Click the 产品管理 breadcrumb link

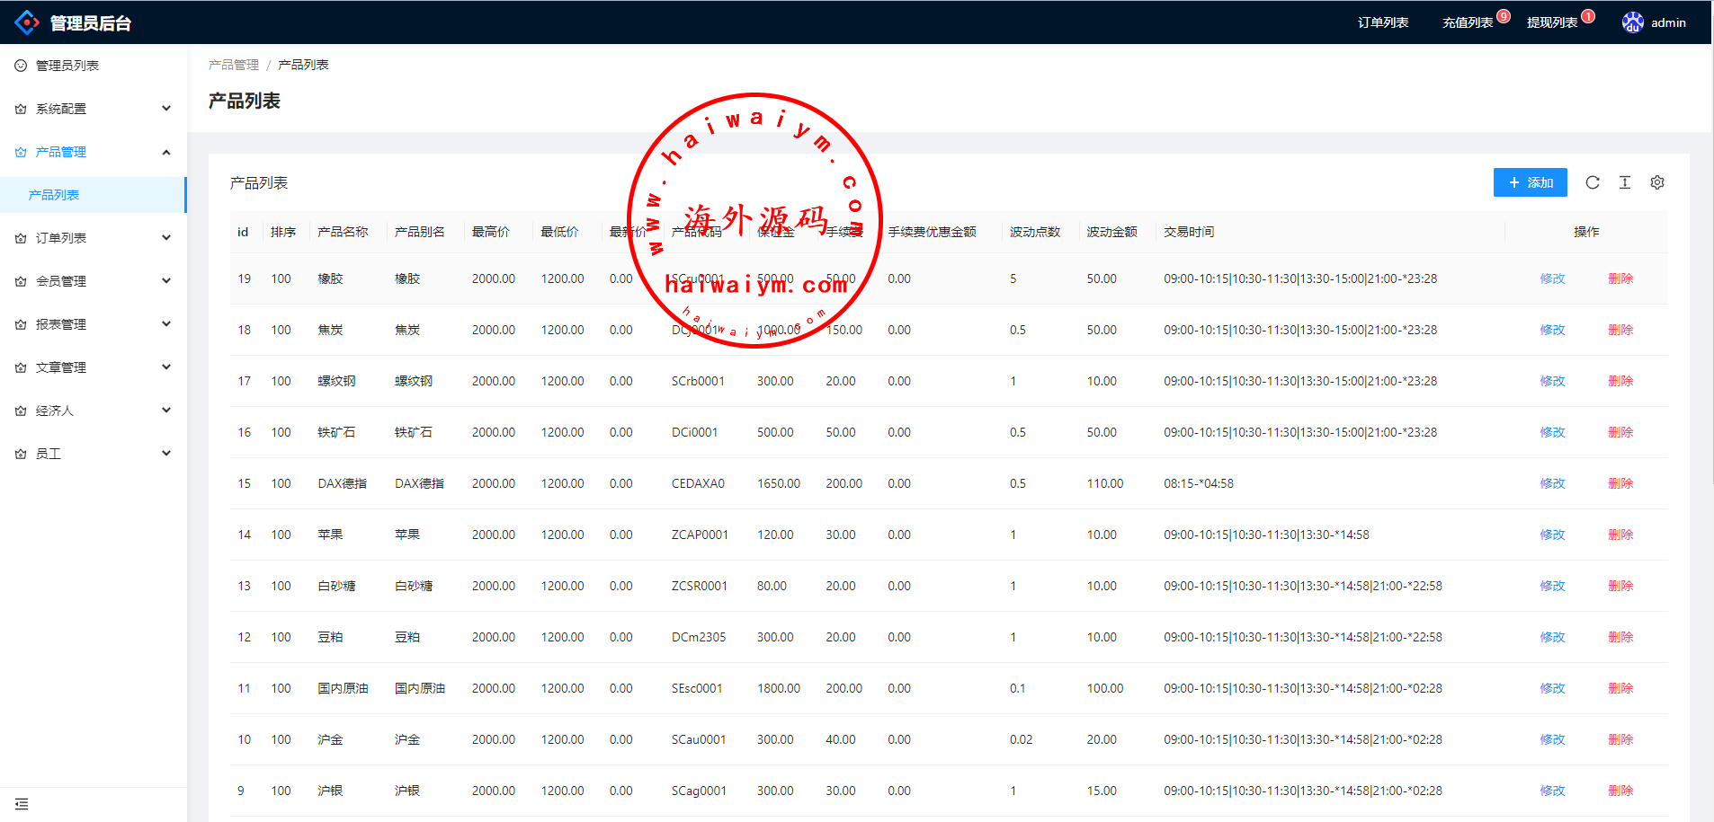[x=233, y=65]
